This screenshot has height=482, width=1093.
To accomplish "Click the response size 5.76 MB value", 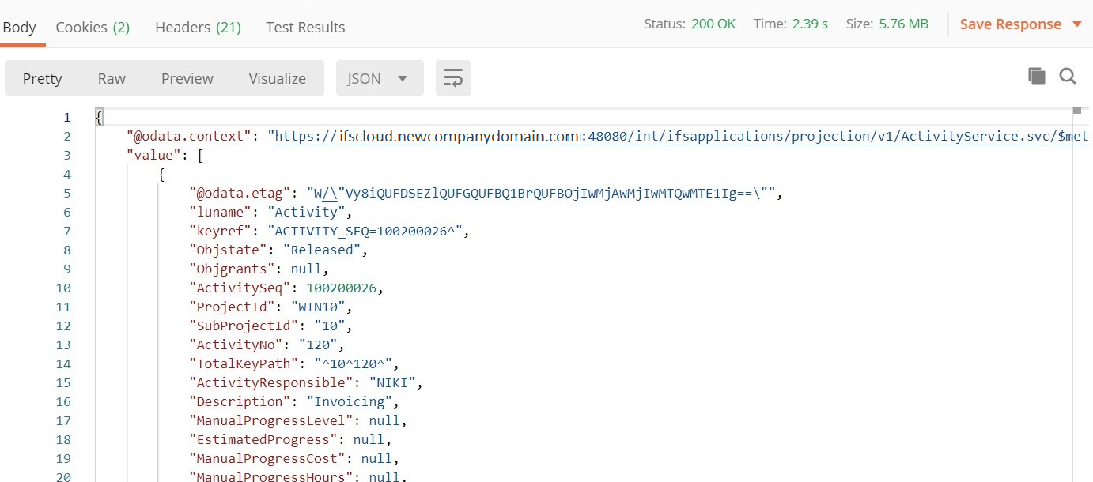I will click(903, 24).
